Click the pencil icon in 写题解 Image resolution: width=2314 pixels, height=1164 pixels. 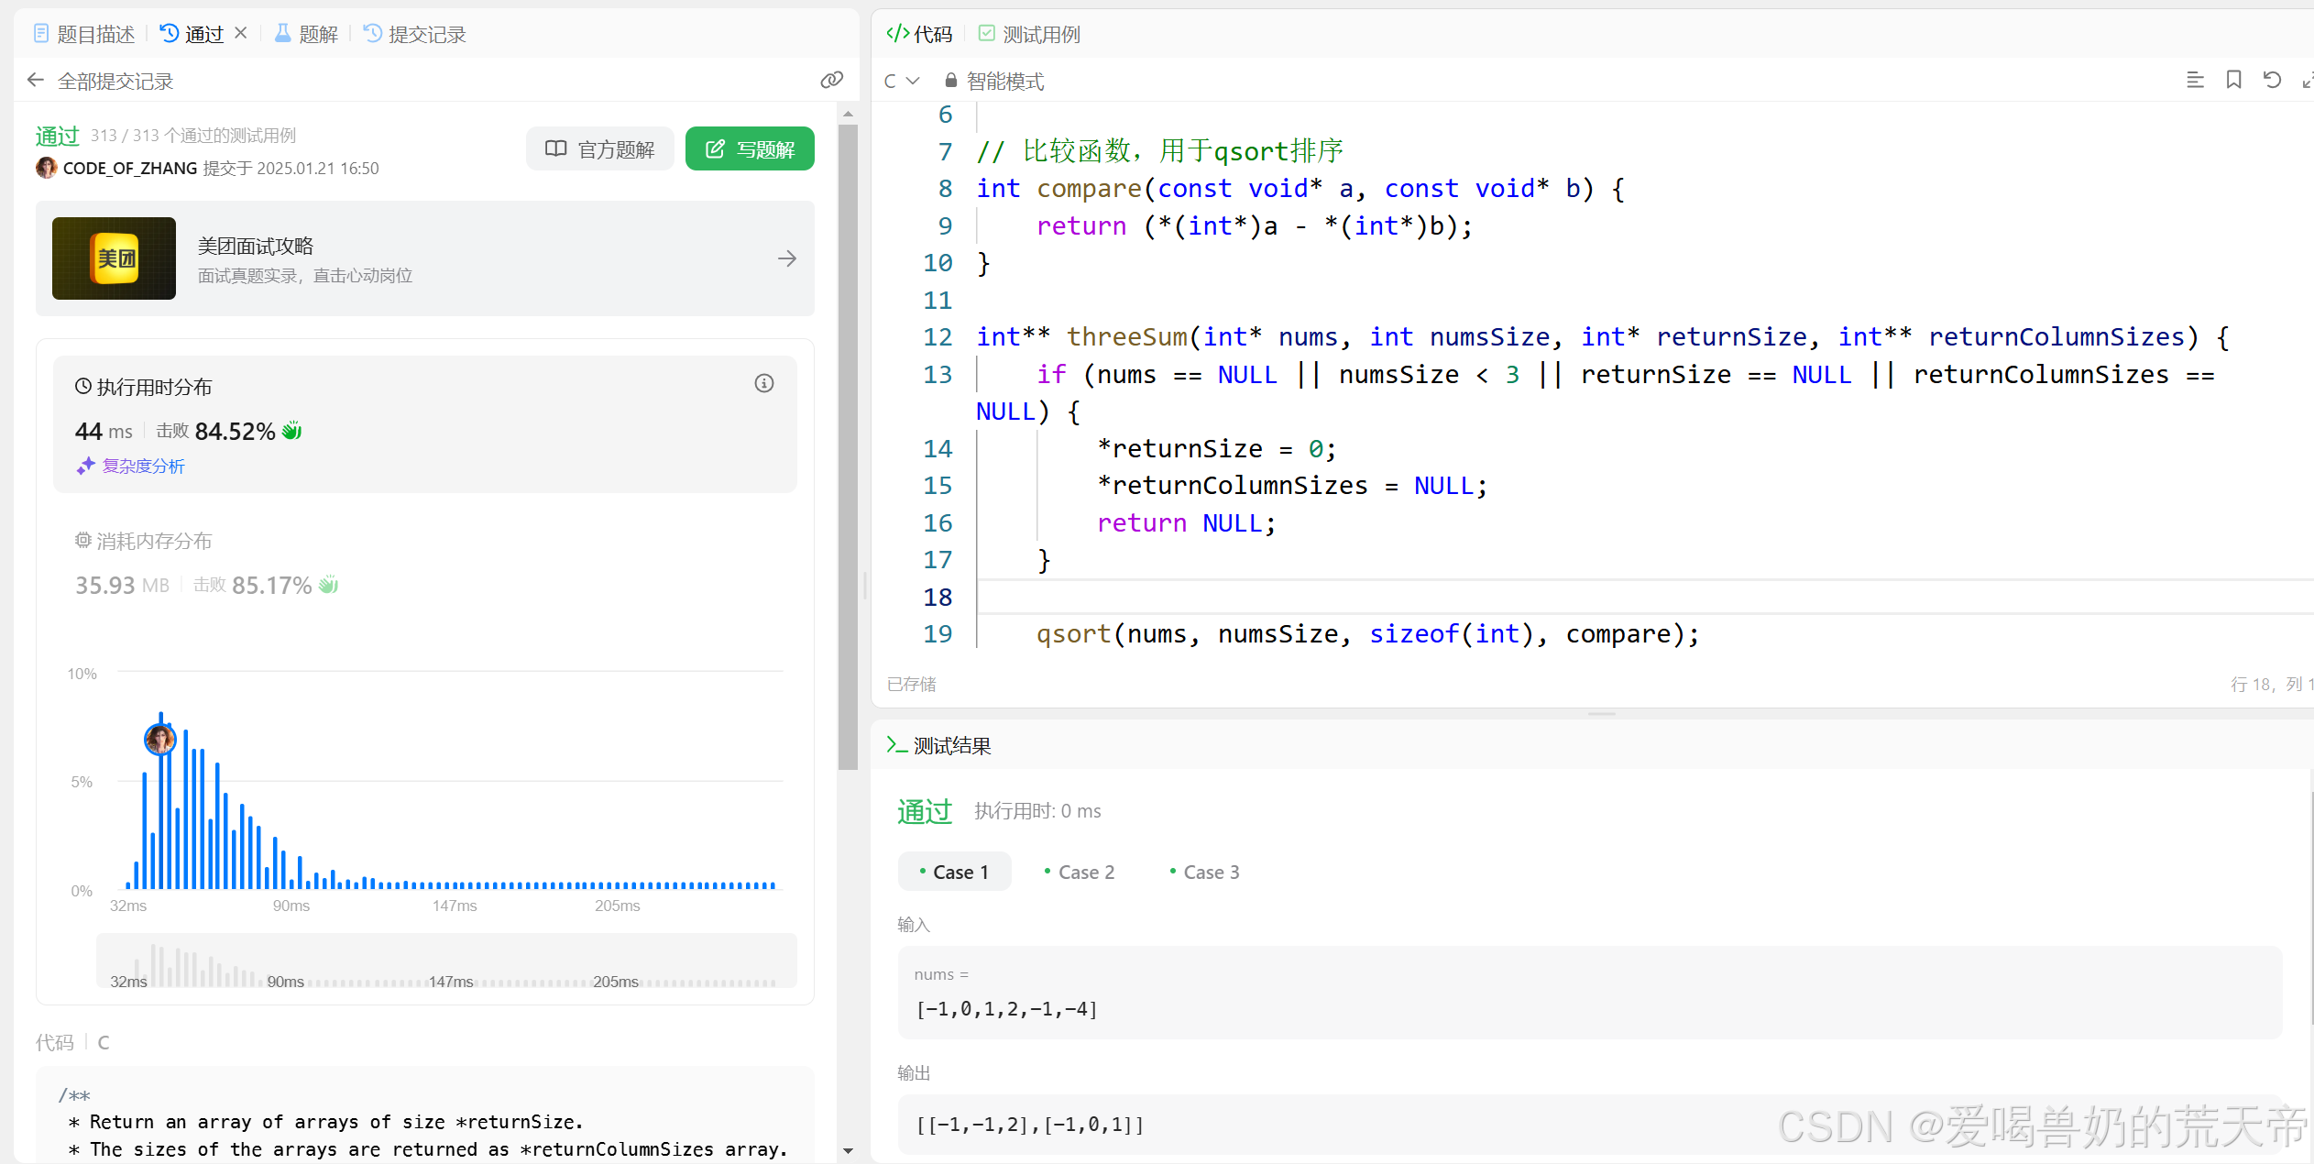tap(715, 148)
